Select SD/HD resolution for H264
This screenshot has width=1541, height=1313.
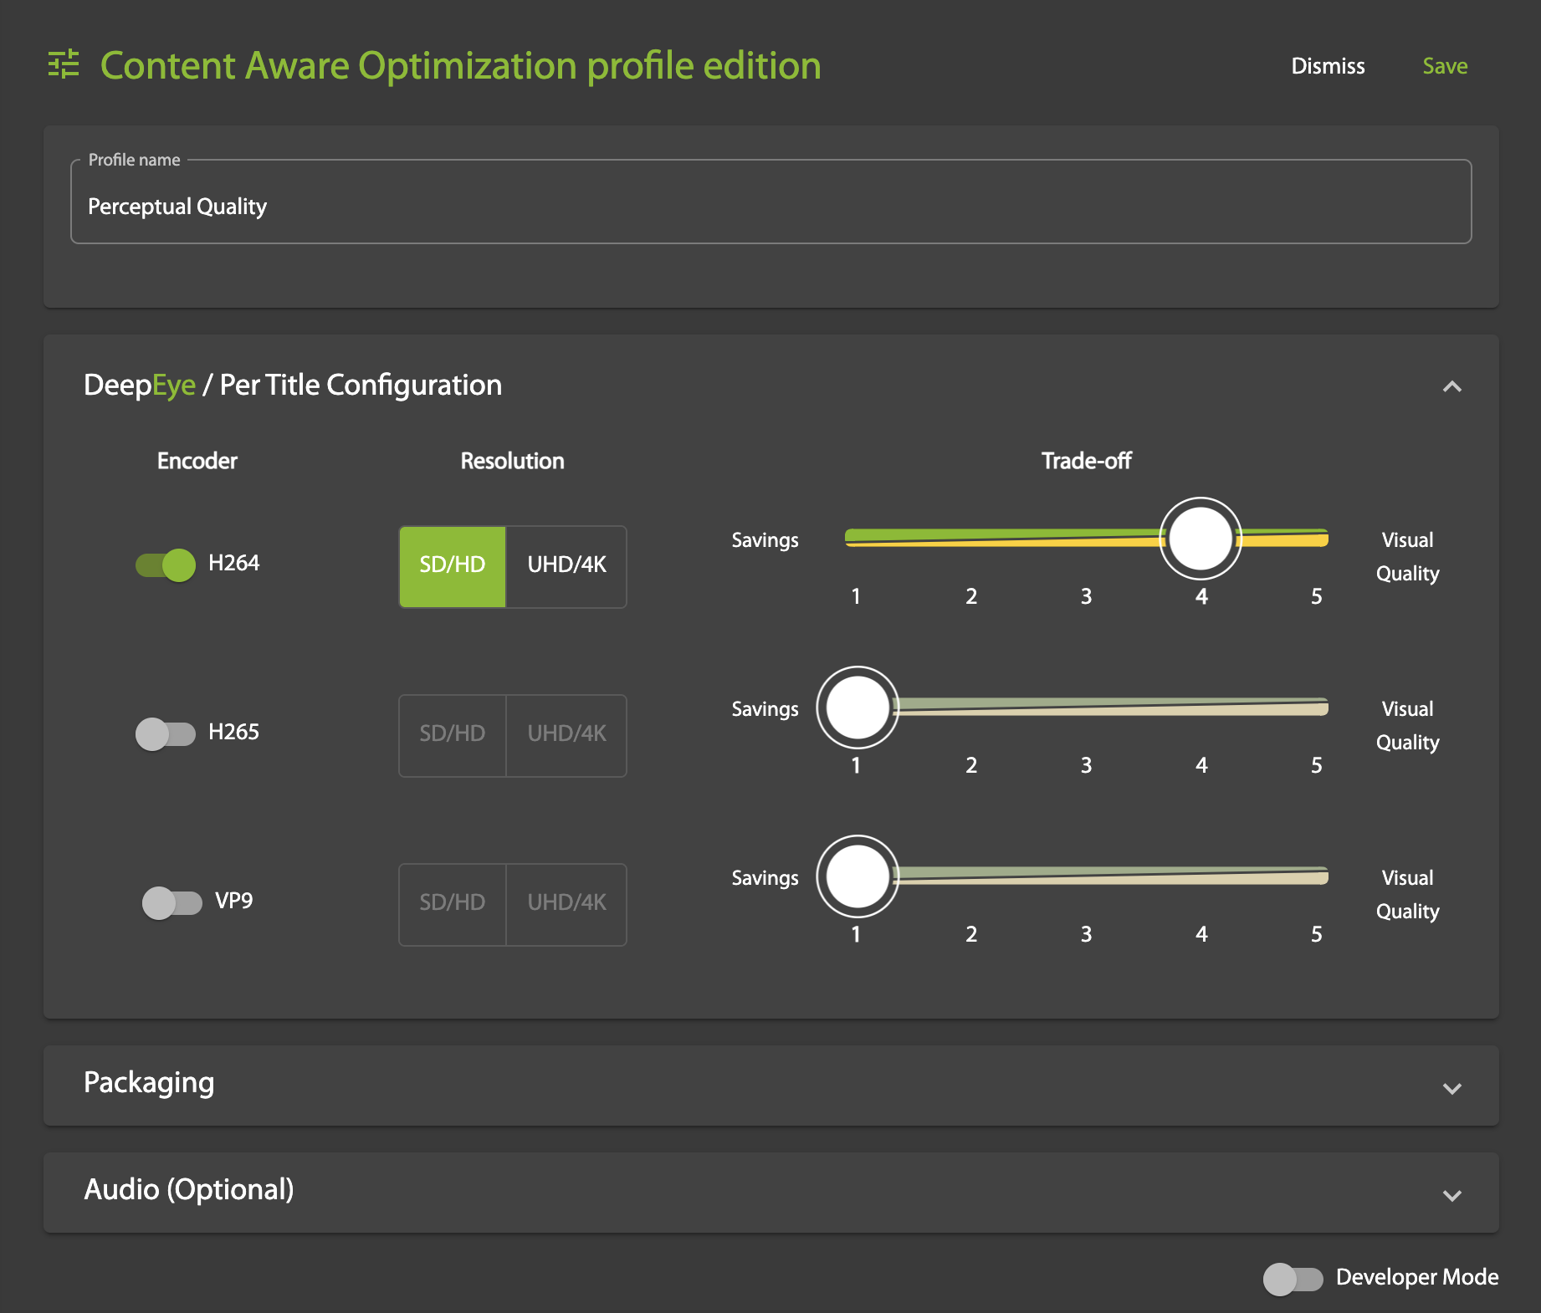click(x=453, y=566)
